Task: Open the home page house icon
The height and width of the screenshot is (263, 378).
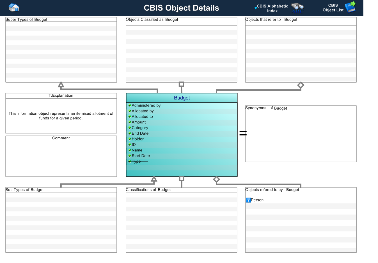Action: 14,7
